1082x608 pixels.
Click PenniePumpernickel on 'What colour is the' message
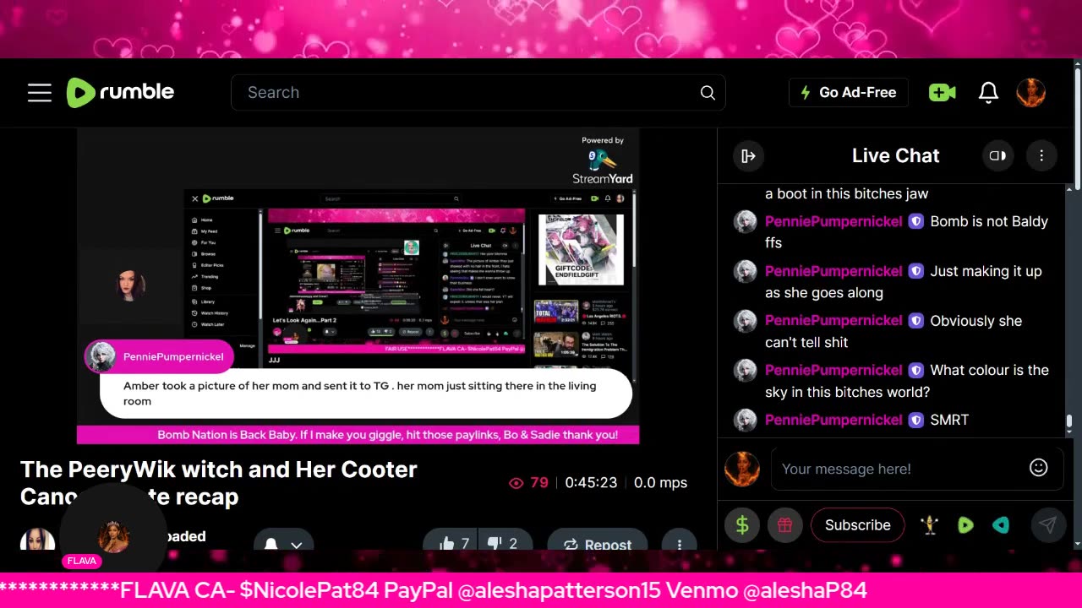pyautogui.click(x=833, y=370)
